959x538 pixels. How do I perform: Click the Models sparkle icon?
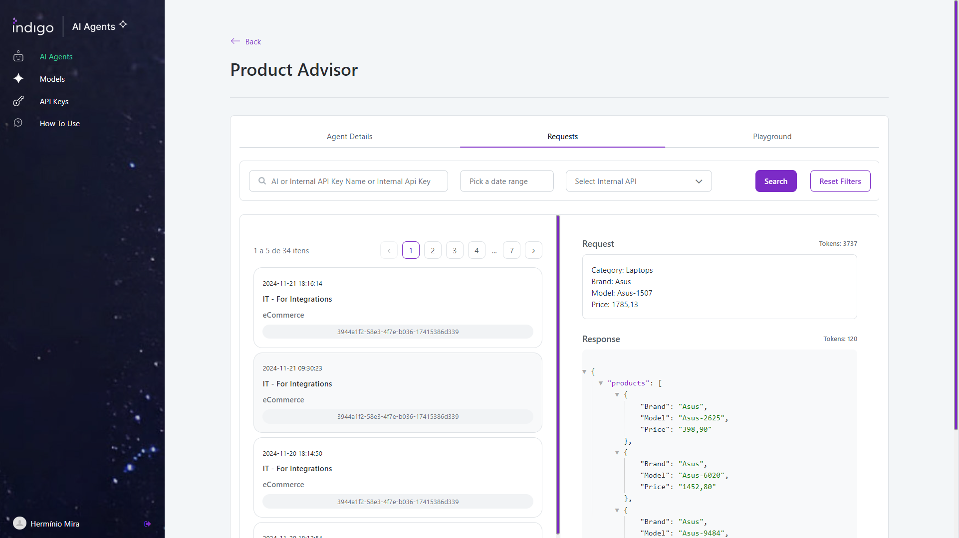tap(18, 79)
